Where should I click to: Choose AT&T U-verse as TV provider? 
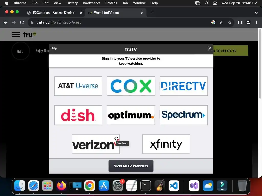[78, 86]
